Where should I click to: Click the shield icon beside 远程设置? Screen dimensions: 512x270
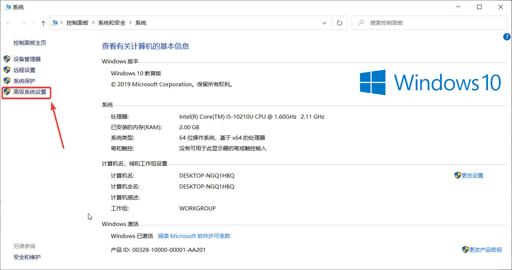point(7,70)
